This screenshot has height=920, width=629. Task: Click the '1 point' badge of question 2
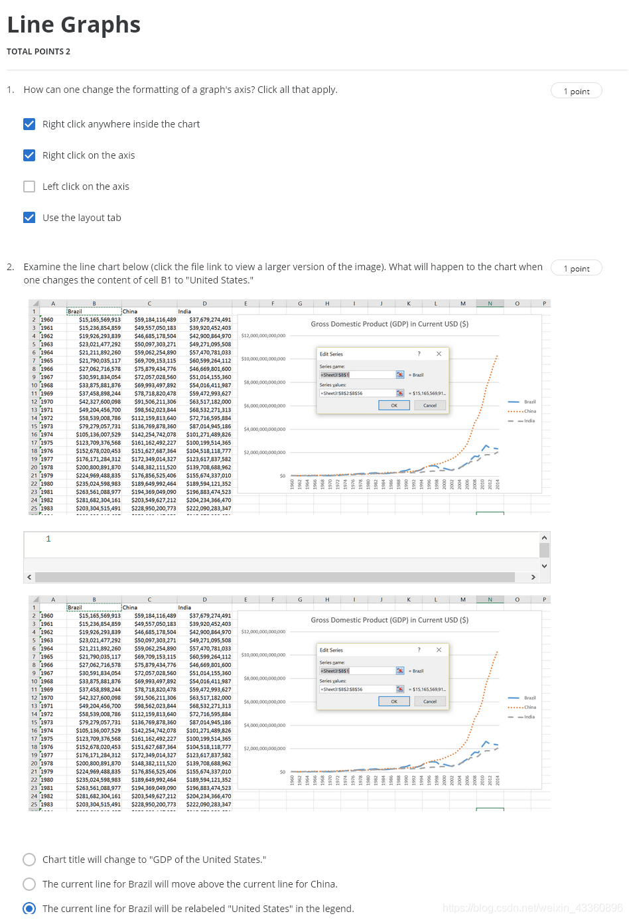577,268
